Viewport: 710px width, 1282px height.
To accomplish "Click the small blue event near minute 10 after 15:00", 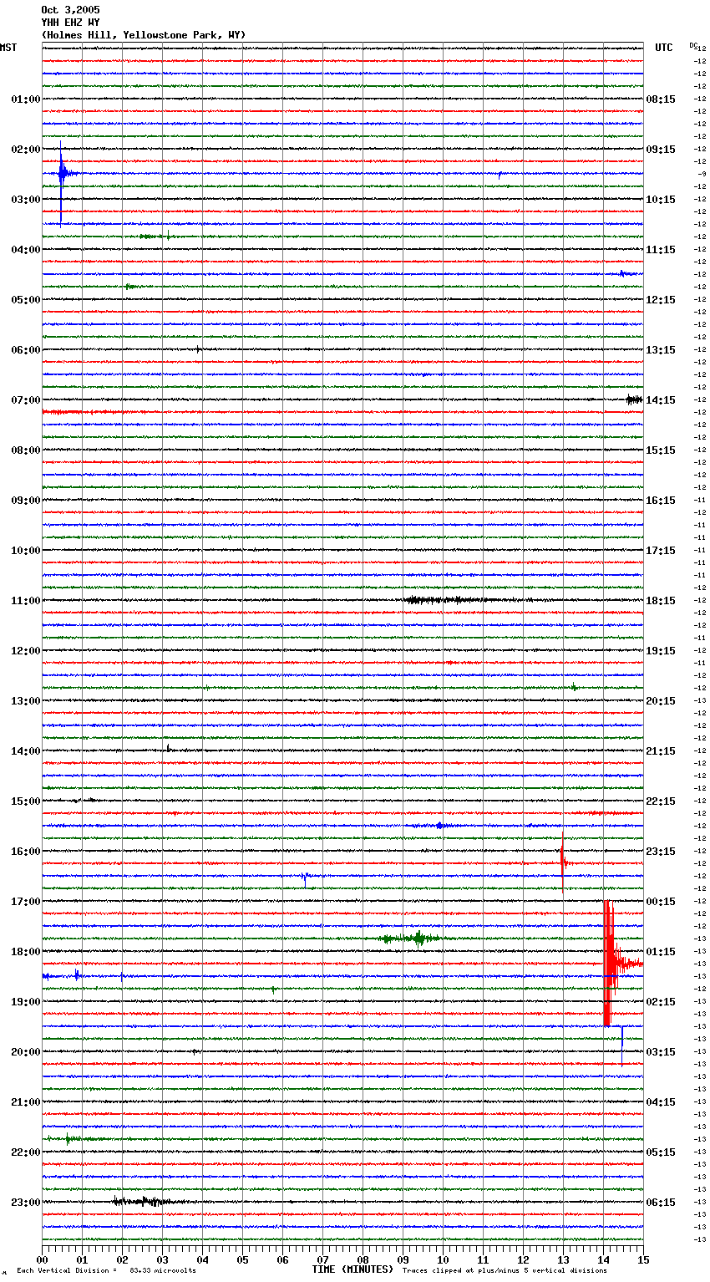I will (439, 826).
